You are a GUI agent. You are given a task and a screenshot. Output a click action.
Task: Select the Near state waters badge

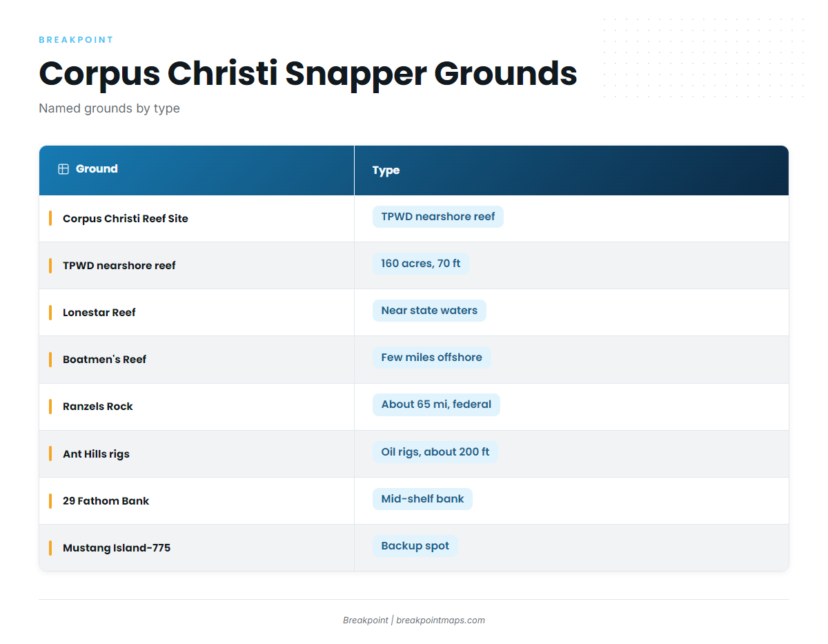[x=429, y=311]
